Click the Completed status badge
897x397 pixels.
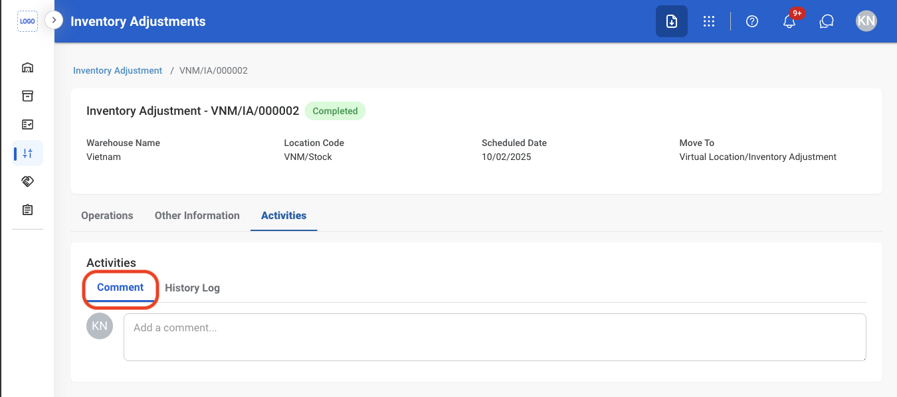(335, 112)
